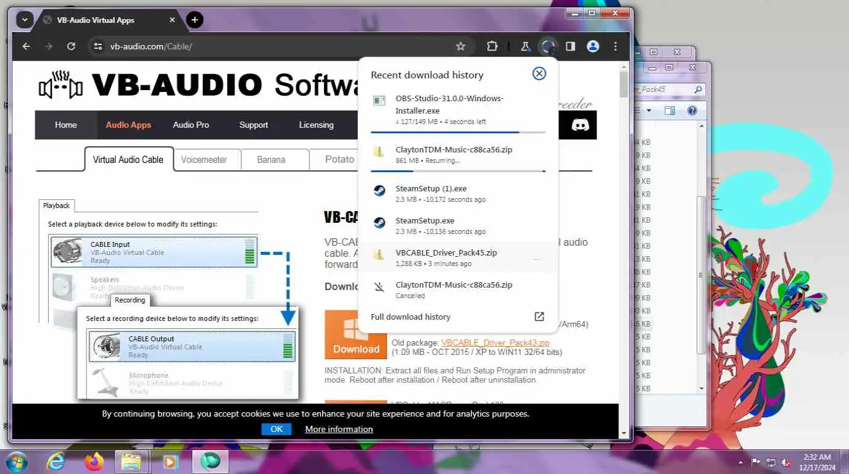Open Chrome side panel icon
The width and height of the screenshot is (849, 474).
pos(571,46)
